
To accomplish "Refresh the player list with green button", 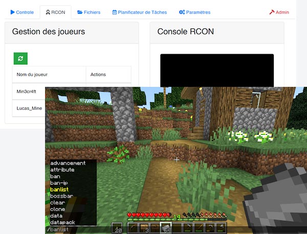I will coord(20,58).
